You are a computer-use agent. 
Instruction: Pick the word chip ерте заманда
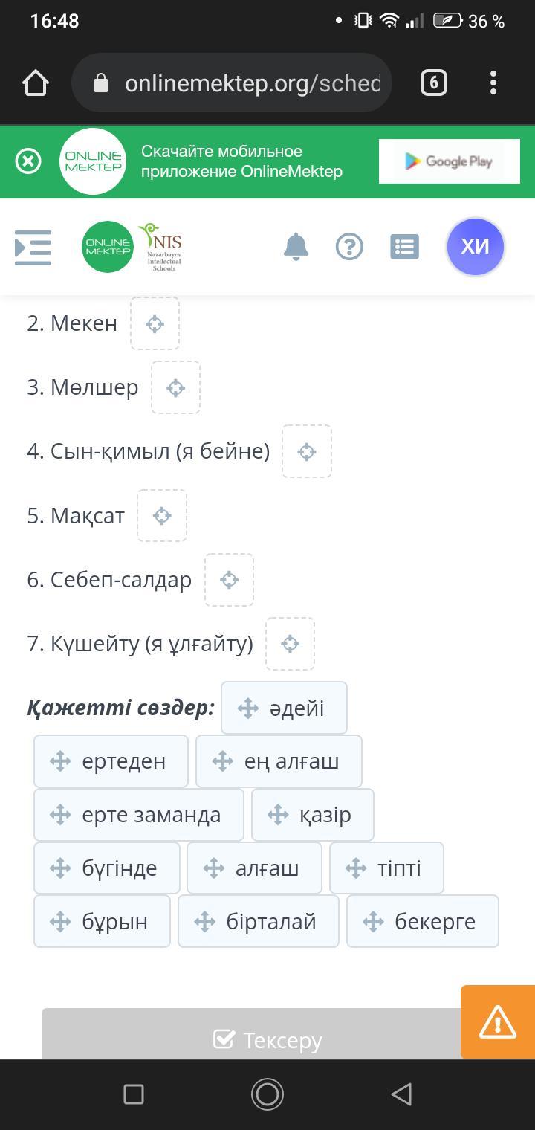coord(139,815)
